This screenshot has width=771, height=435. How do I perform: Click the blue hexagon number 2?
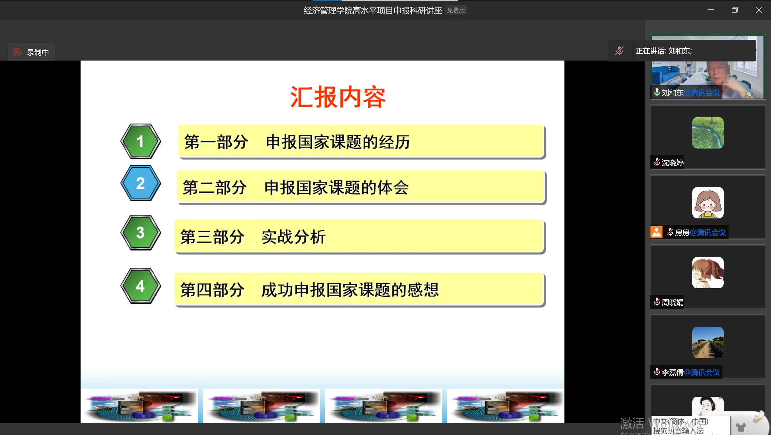(140, 183)
